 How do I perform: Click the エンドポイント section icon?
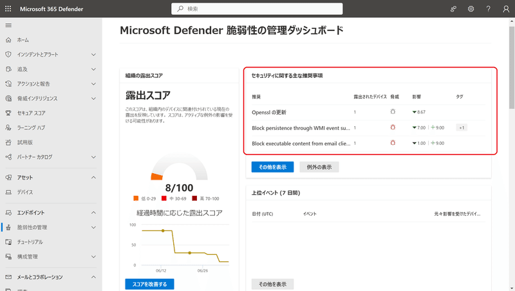coord(8,212)
